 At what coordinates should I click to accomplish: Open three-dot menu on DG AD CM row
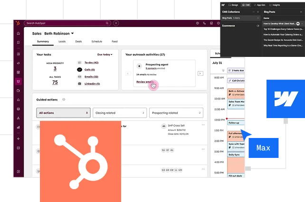coord(203,169)
